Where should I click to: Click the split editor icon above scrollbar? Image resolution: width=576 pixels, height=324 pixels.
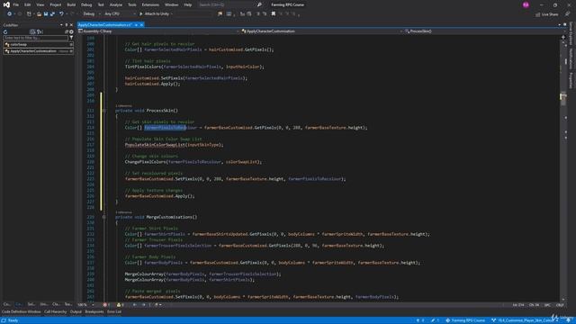tap(562, 38)
